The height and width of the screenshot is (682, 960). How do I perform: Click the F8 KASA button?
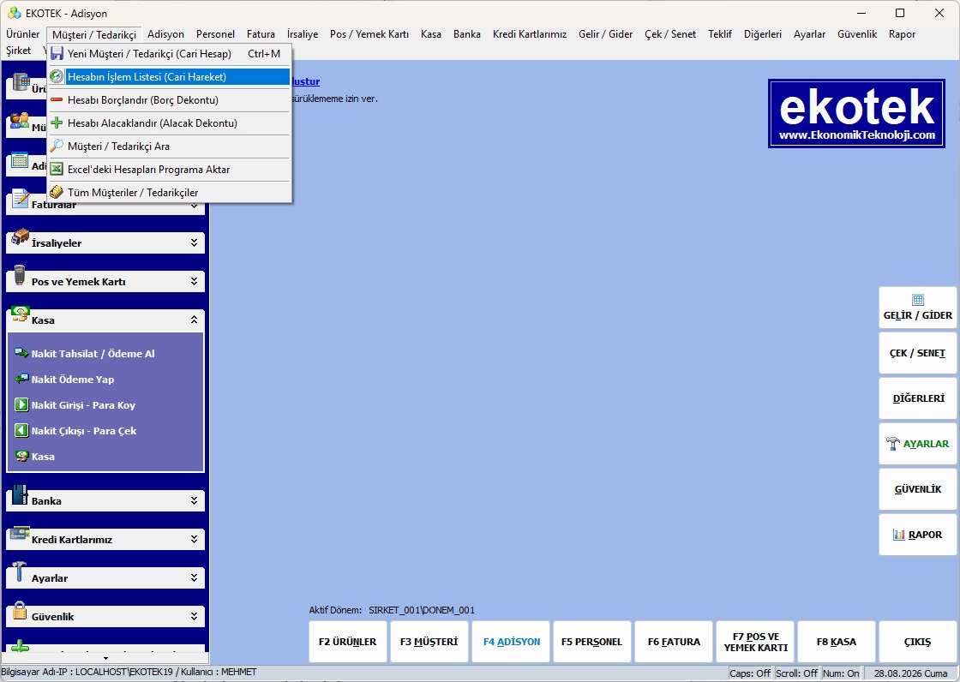837,642
